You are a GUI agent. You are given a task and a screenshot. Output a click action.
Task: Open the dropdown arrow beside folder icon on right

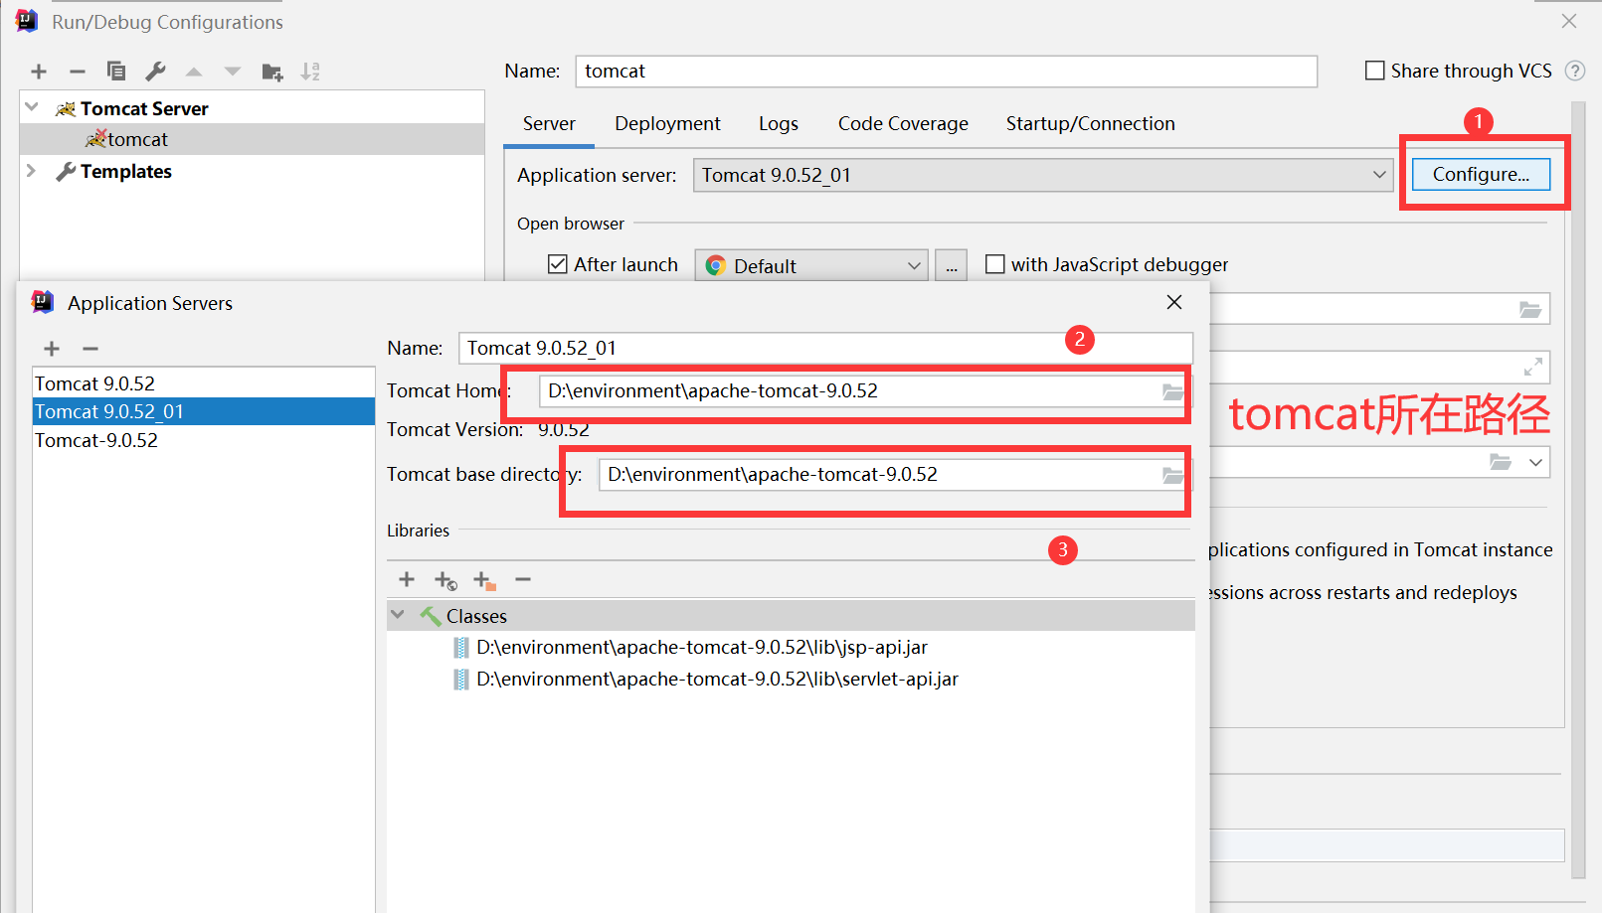[x=1536, y=462]
